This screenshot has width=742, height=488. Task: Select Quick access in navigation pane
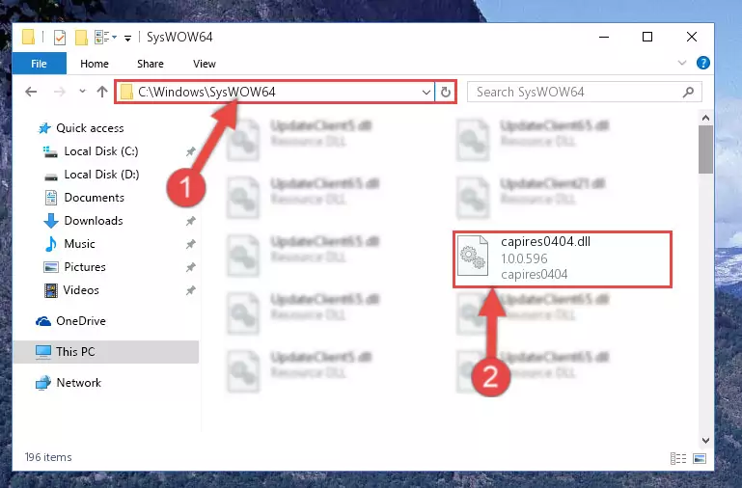(90, 128)
